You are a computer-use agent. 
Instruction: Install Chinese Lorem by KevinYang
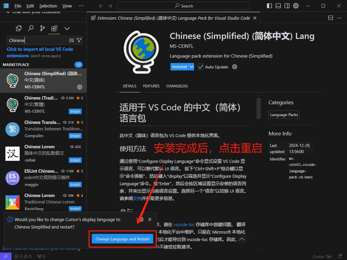point(75,209)
